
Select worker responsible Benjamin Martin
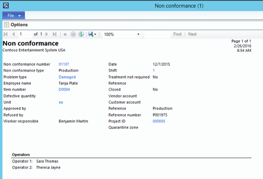pyautogui.click(x=73, y=121)
